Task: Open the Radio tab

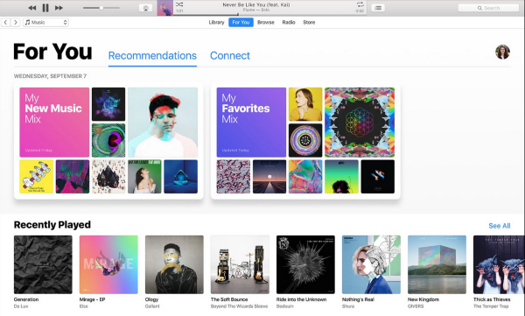Action: click(x=289, y=23)
